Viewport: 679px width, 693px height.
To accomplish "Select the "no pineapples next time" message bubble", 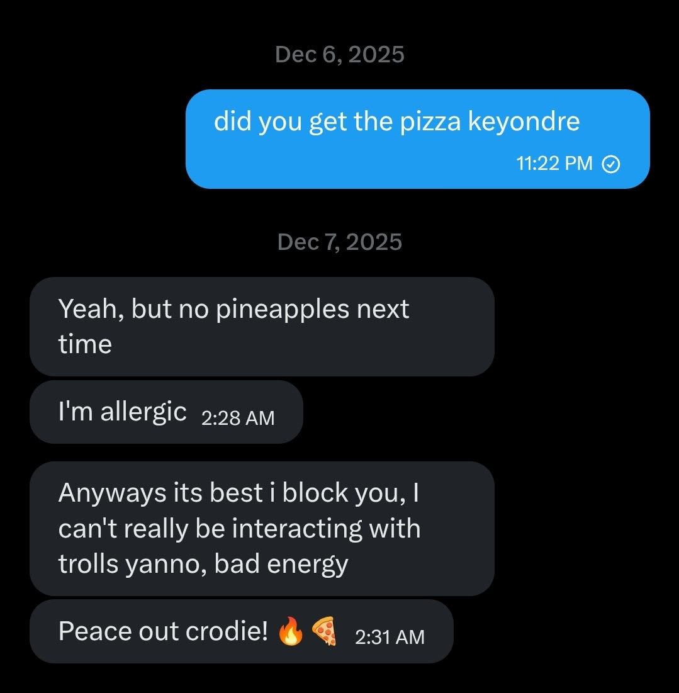I will click(x=262, y=327).
